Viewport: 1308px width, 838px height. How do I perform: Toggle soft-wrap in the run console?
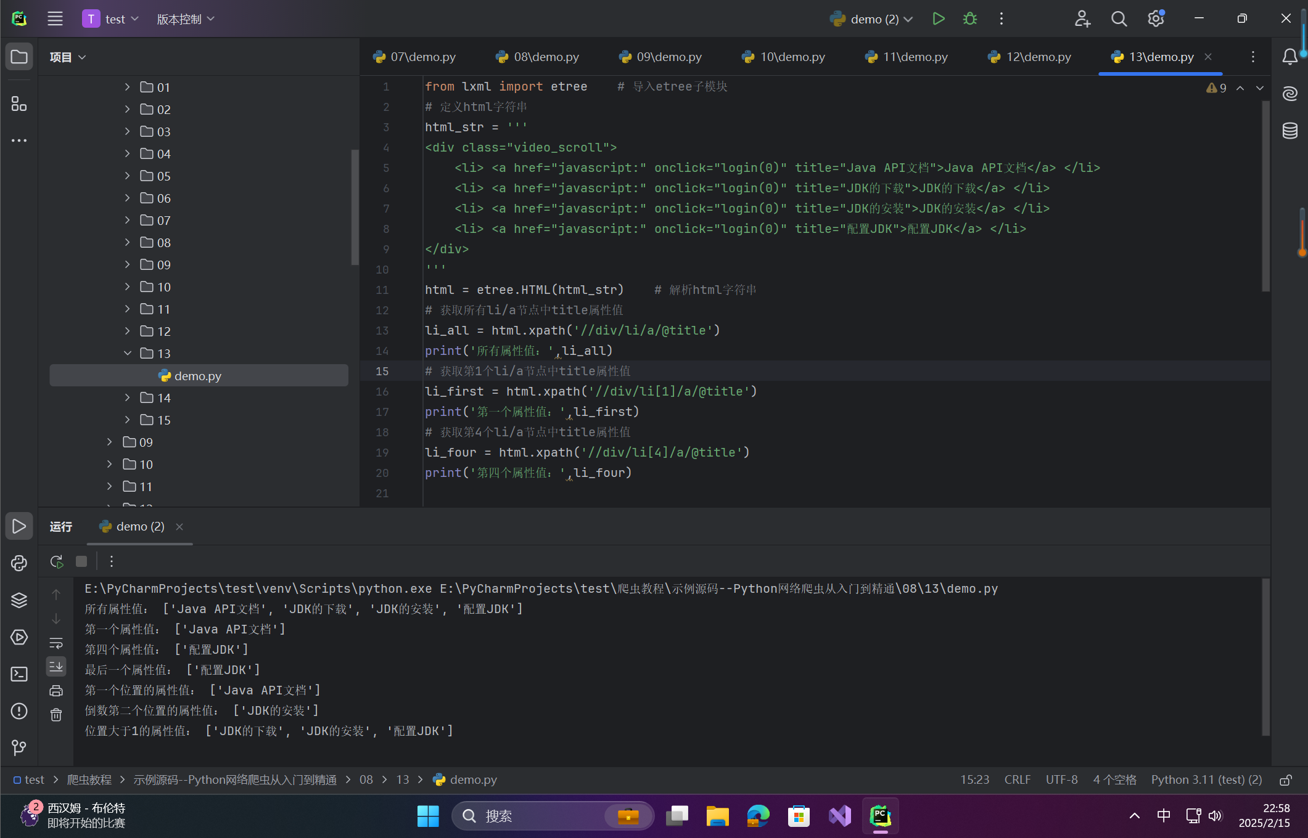coord(56,643)
